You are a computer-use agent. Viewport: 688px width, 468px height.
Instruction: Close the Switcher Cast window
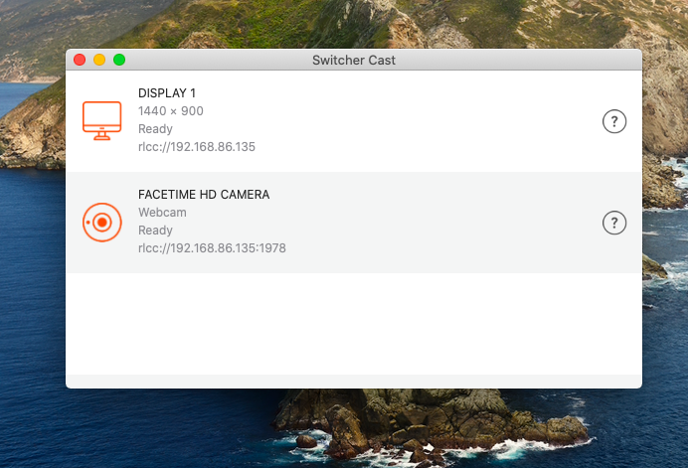pyautogui.click(x=80, y=60)
